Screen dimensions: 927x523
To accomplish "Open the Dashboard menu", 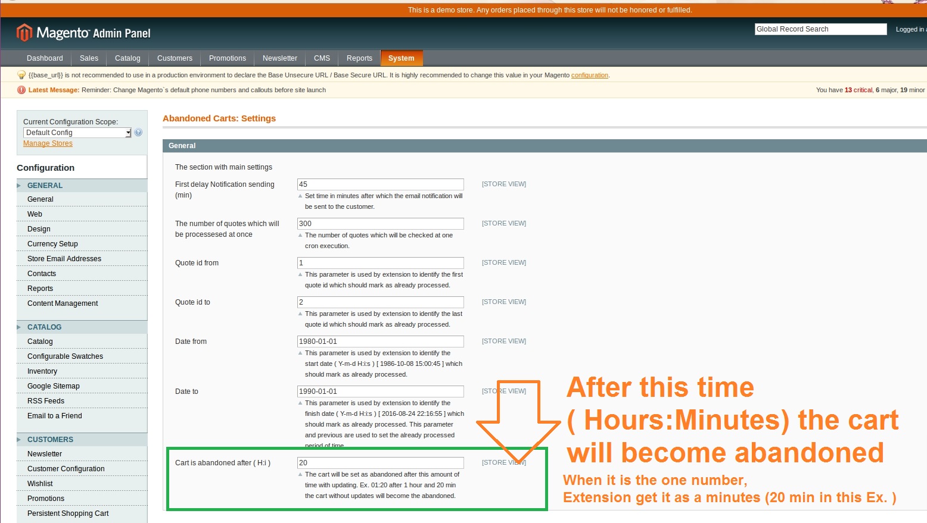I will [x=45, y=58].
